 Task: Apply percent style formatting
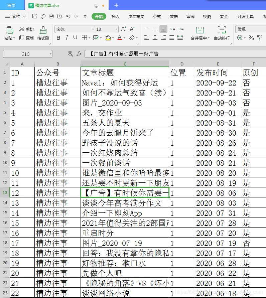point(251,38)
